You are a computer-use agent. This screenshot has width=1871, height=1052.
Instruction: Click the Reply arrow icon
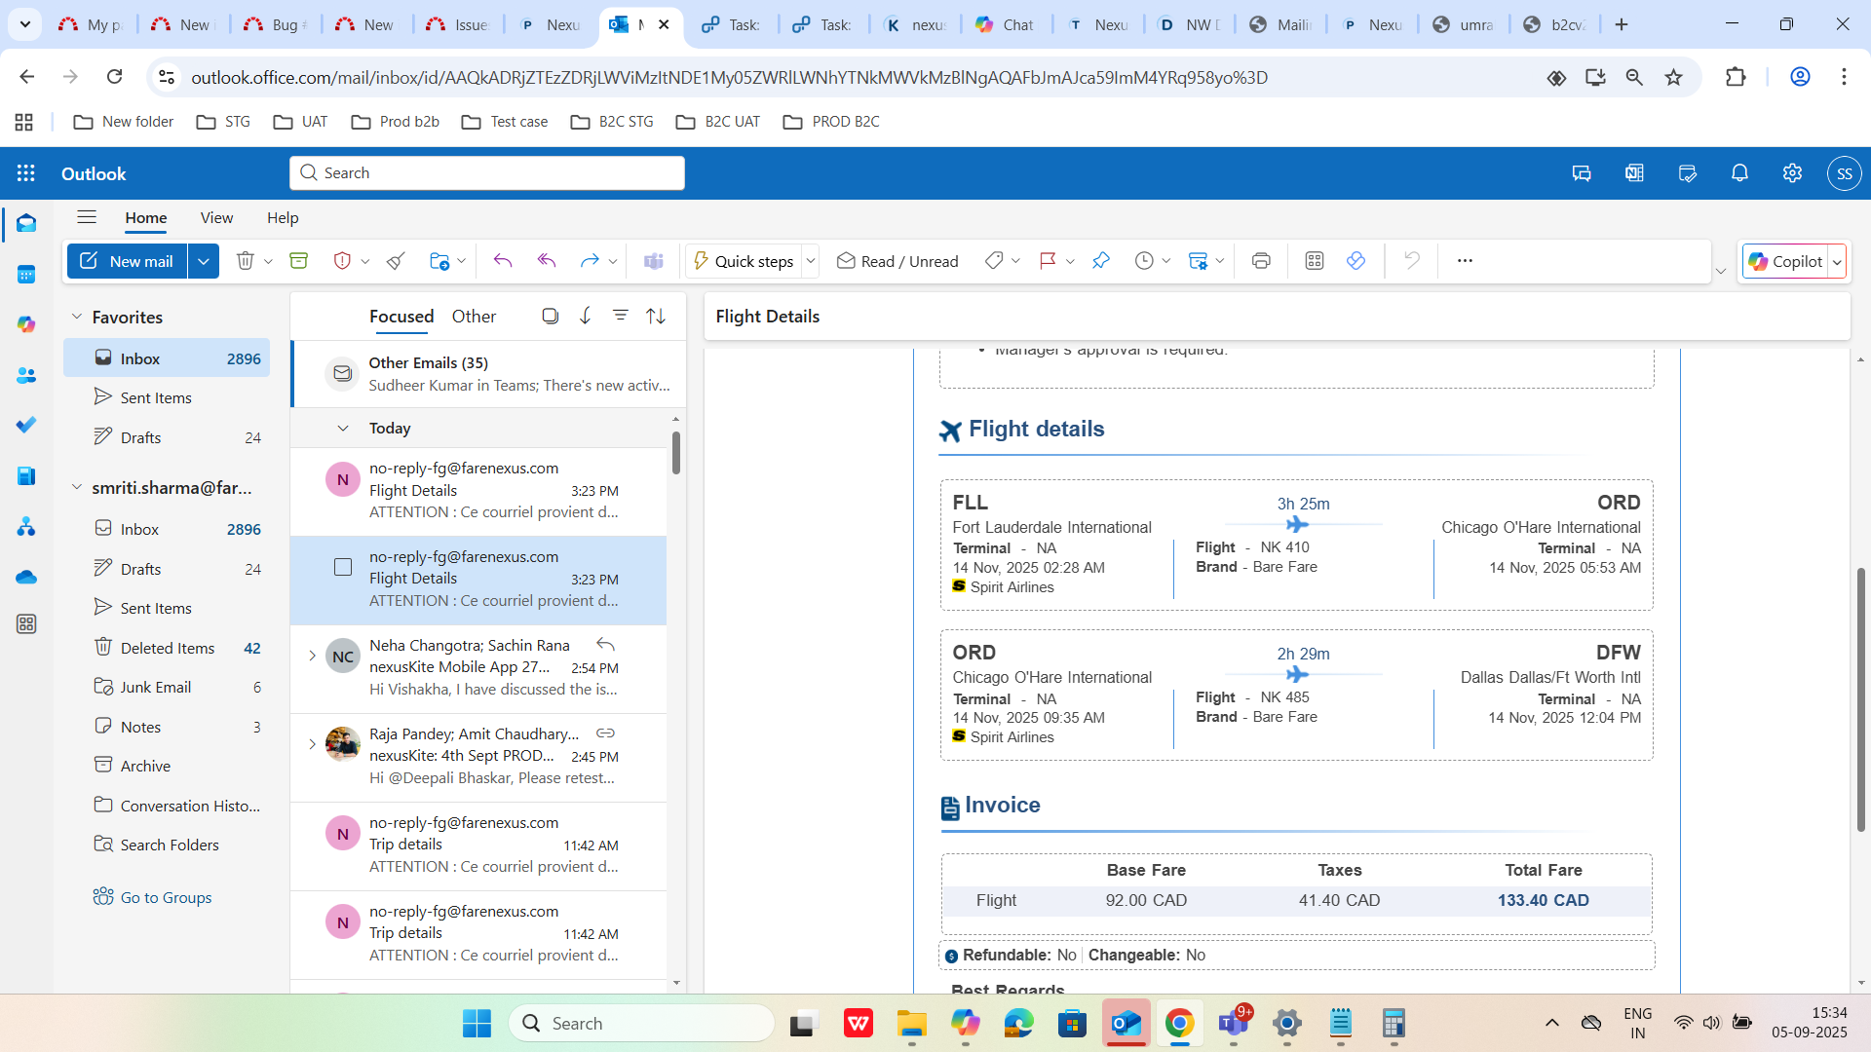coord(503,261)
